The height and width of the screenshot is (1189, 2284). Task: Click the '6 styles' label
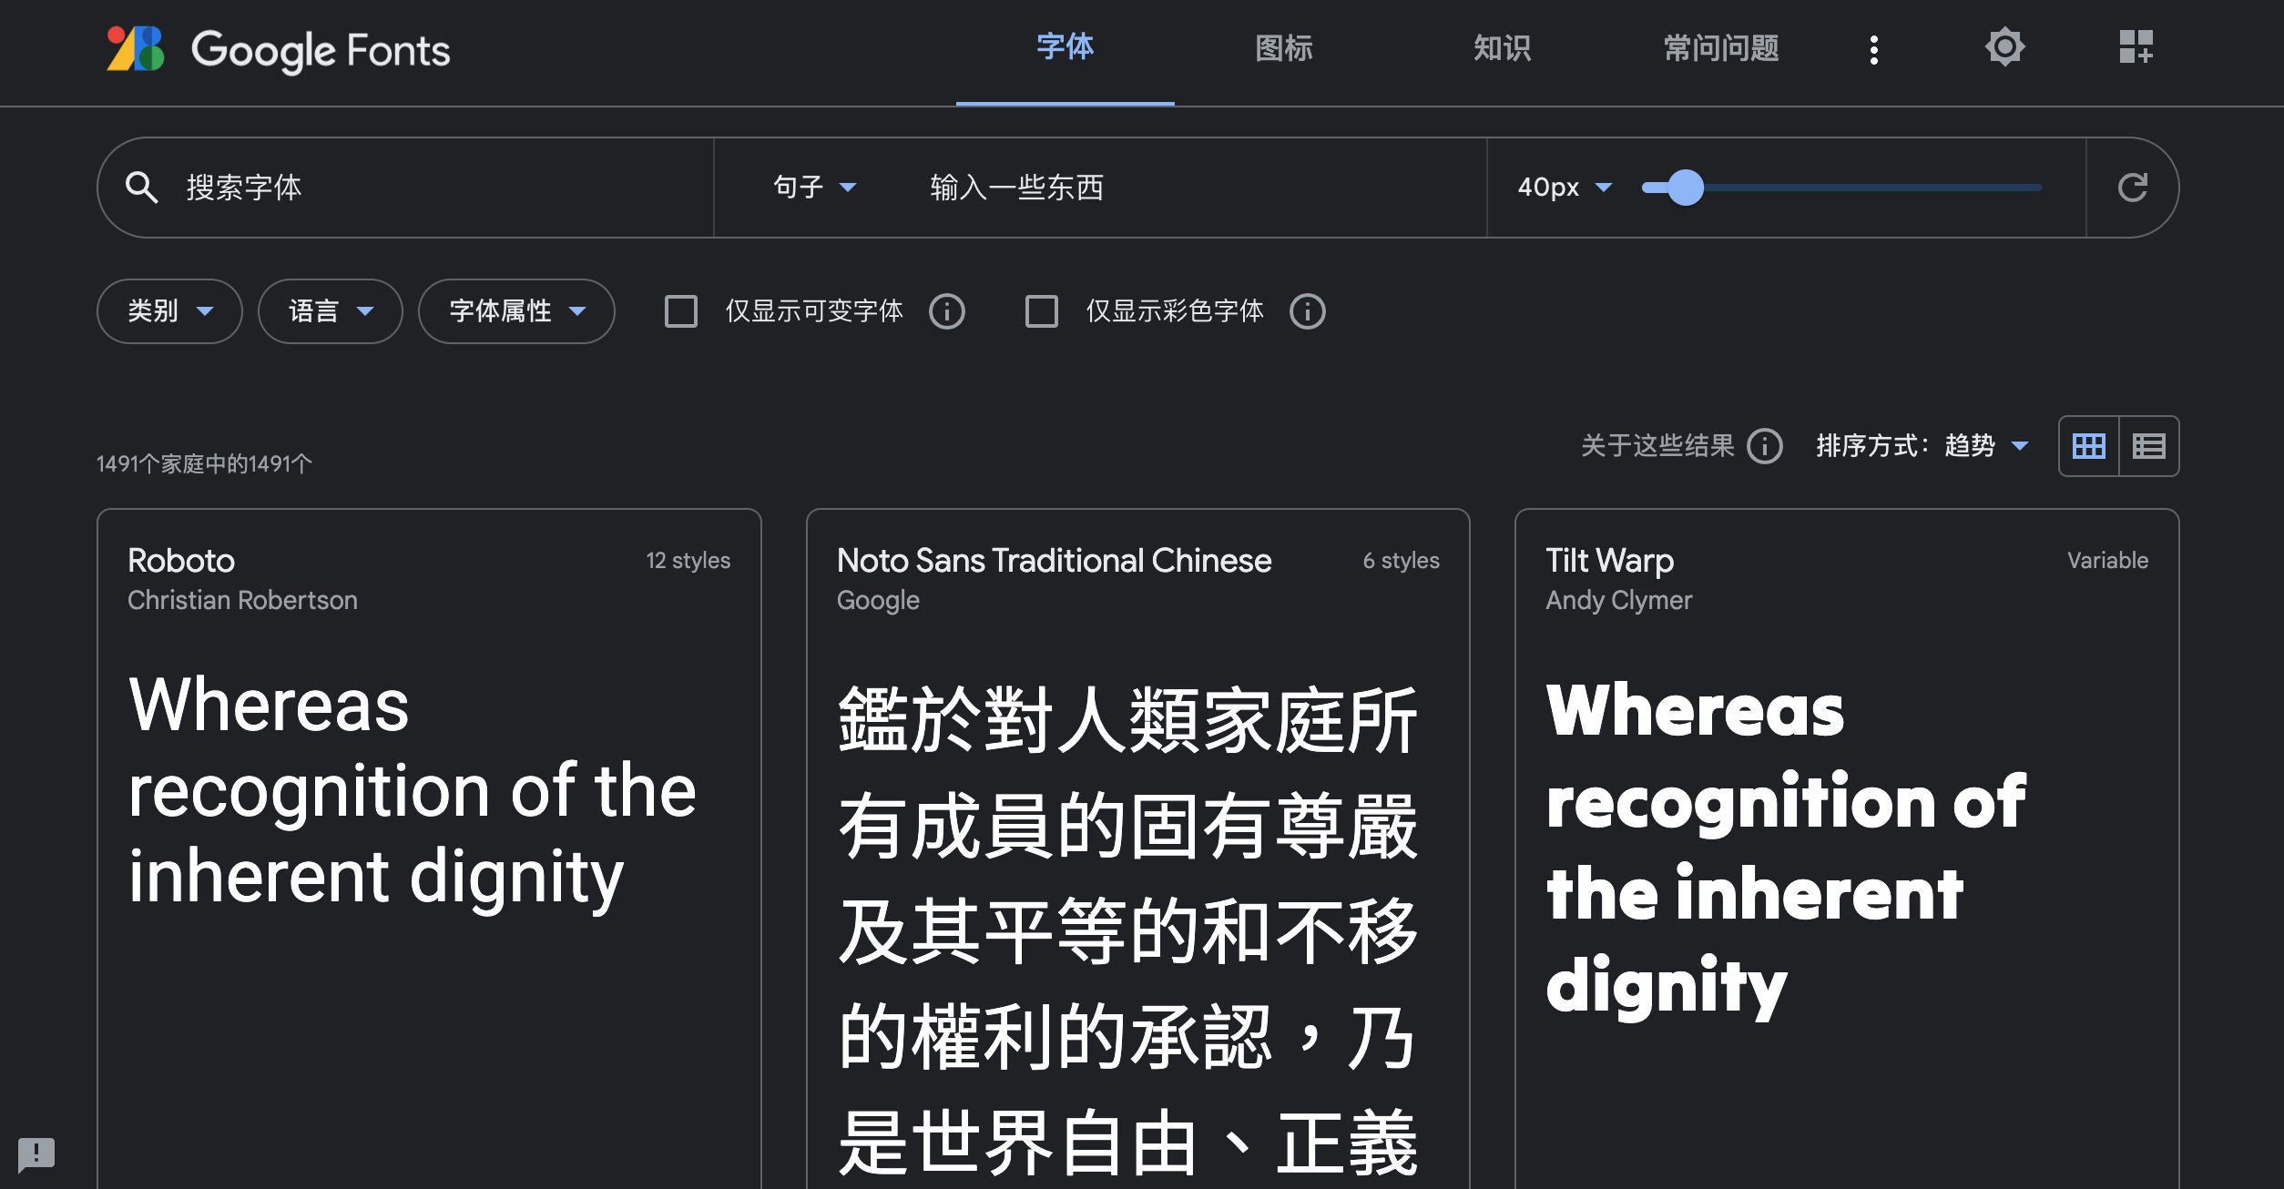click(x=1401, y=561)
